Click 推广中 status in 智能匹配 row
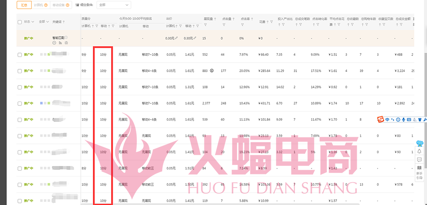The height and width of the screenshot is (205, 427). click(28, 38)
